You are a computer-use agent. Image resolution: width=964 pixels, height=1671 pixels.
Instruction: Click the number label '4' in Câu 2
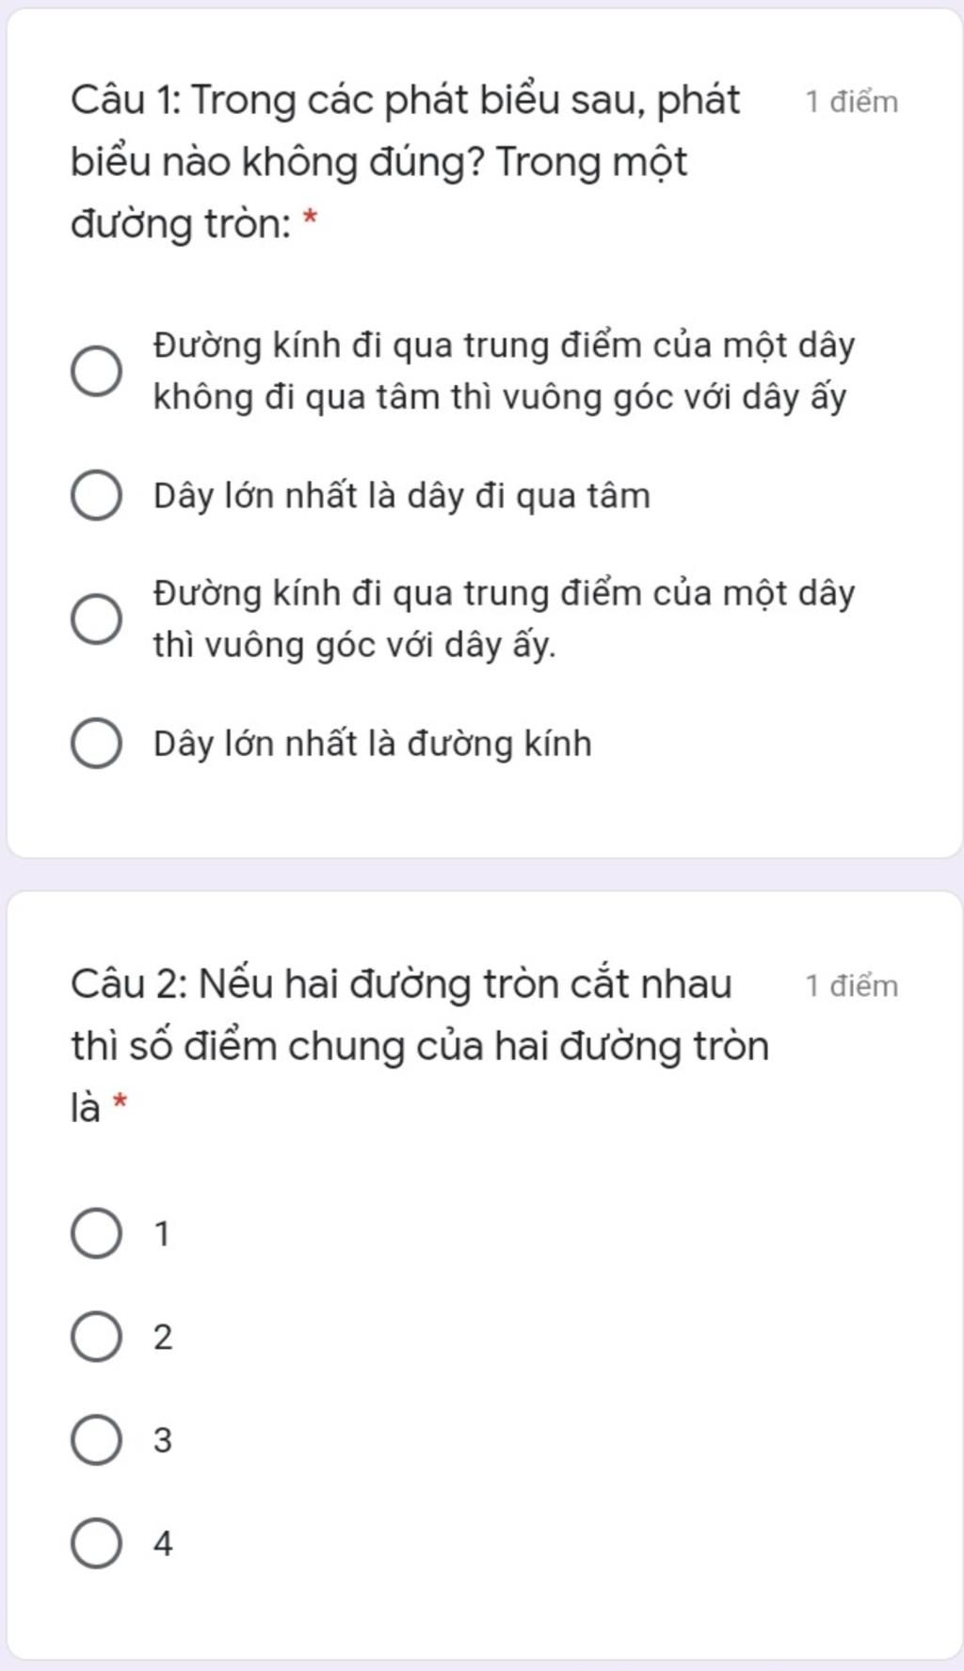[163, 1544]
